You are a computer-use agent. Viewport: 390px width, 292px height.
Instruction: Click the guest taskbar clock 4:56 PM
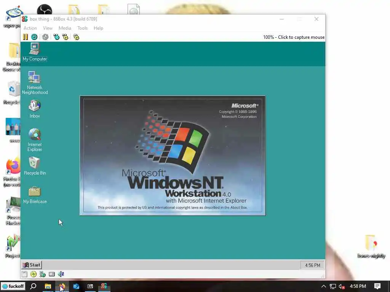click(x=312, y=265)
